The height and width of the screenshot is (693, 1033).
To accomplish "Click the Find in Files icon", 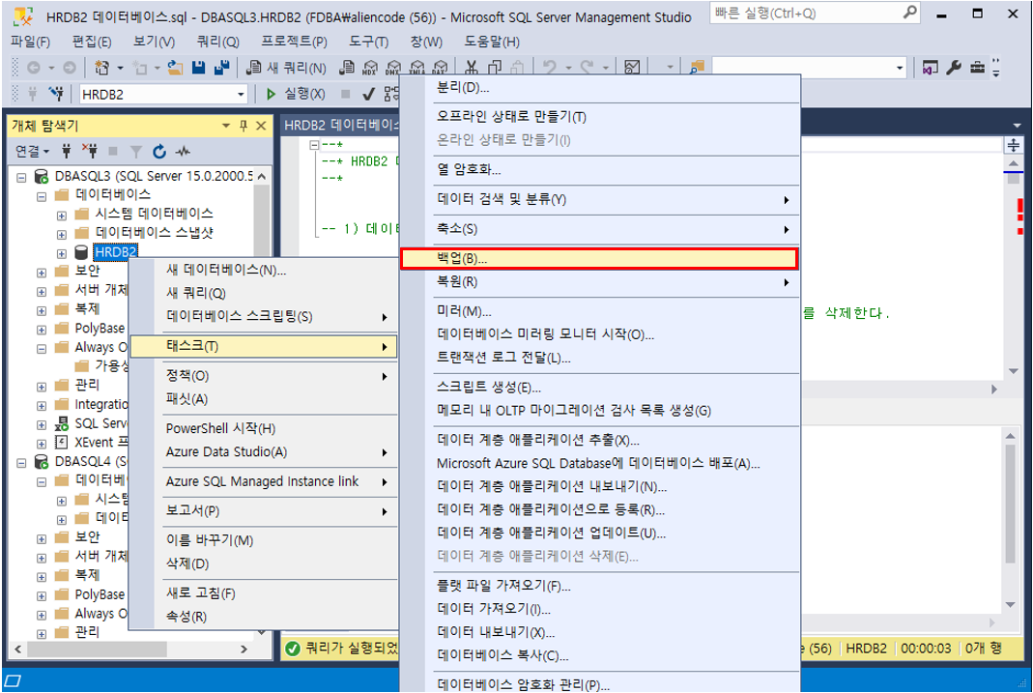I will pos(697,68).
